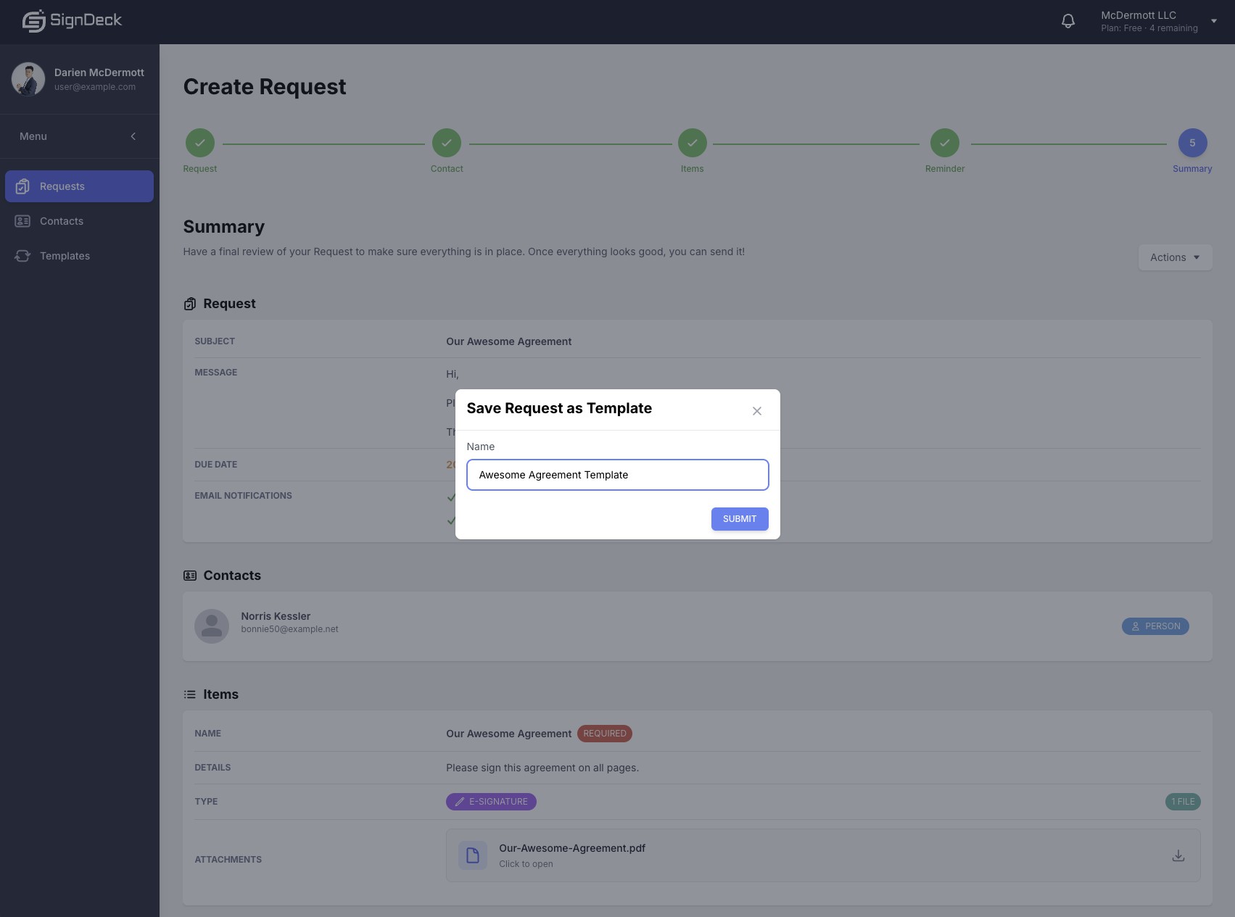Screen dimensions: 1235x917
Task: Click the Contacts section heading icon
Action: coord(190,576)
